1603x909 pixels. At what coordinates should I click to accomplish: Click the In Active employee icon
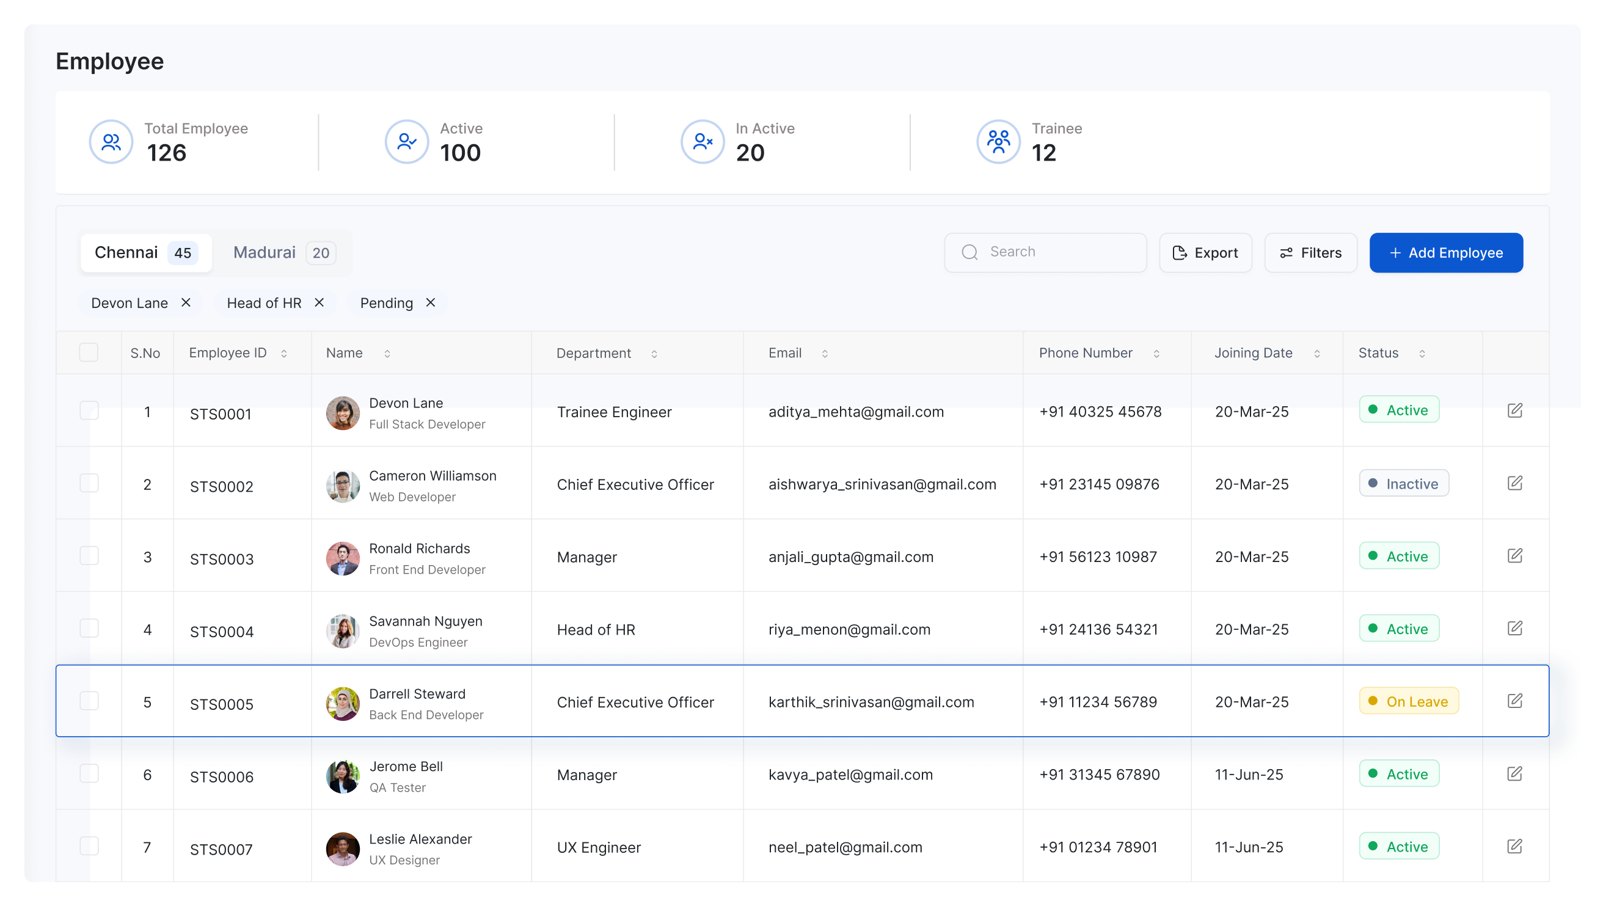pyautogui.click(x=703, y=142)
